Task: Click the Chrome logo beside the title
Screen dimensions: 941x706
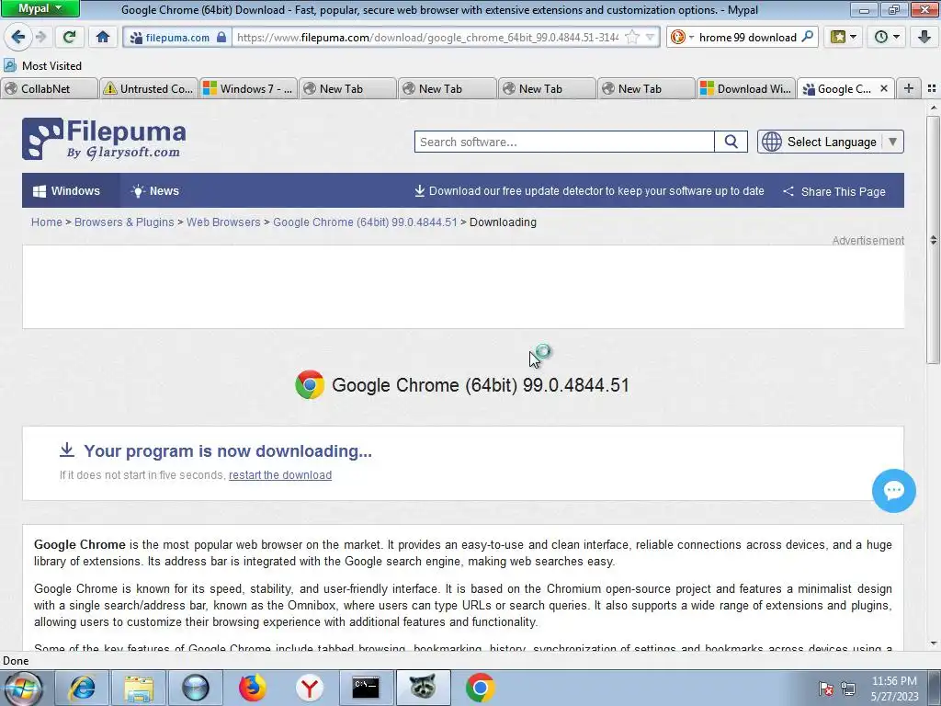Action: click(310, 385)
